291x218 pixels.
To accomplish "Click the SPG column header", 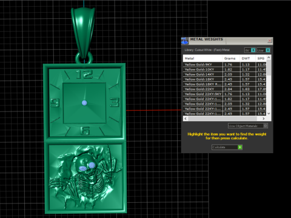I will 261,58.
